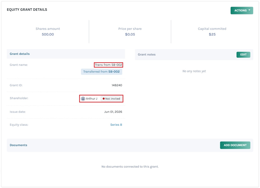Open the Actions dropdown menu
This screenshot has height=188, width=260.
[242, 11]
